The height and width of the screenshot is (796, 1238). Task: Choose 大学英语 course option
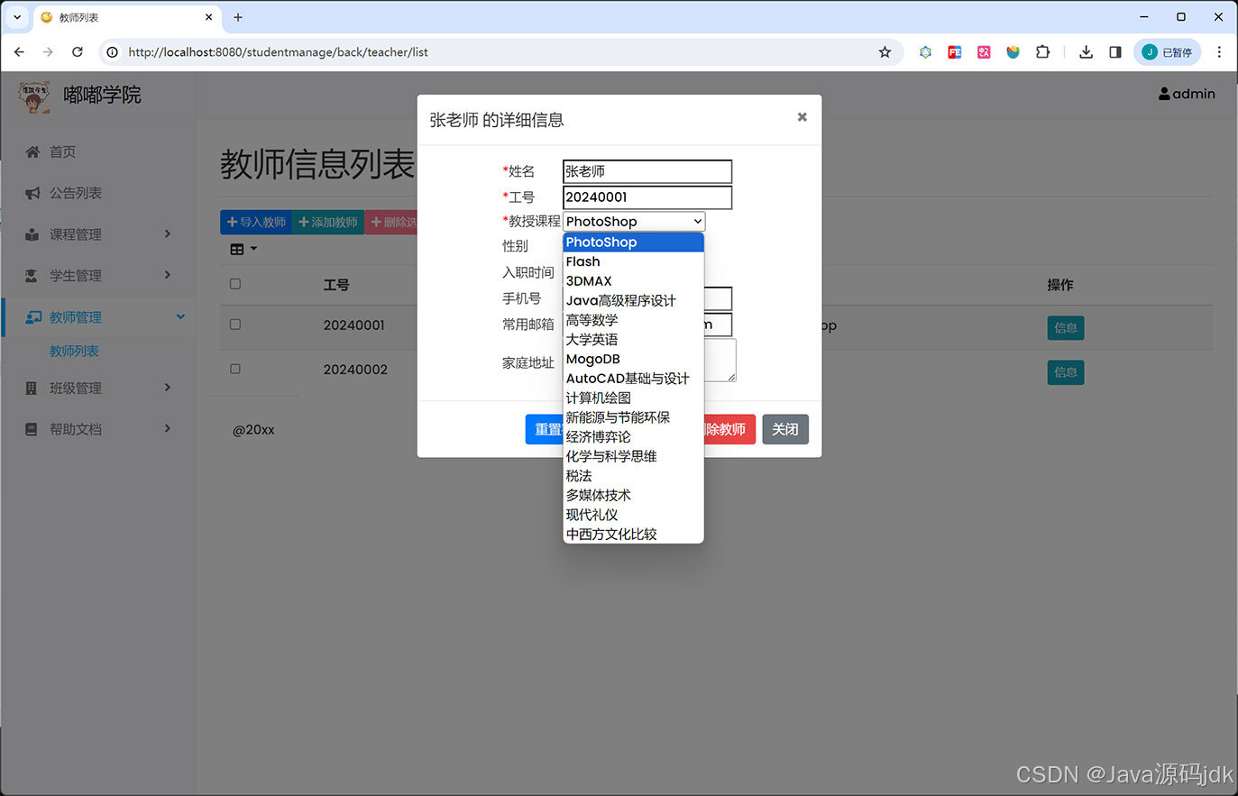[633, 340]
